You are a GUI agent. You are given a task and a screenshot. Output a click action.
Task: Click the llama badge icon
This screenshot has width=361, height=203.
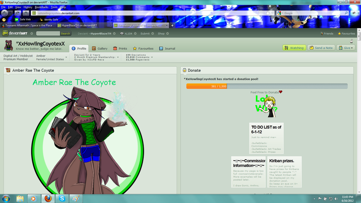click(351, 41)
